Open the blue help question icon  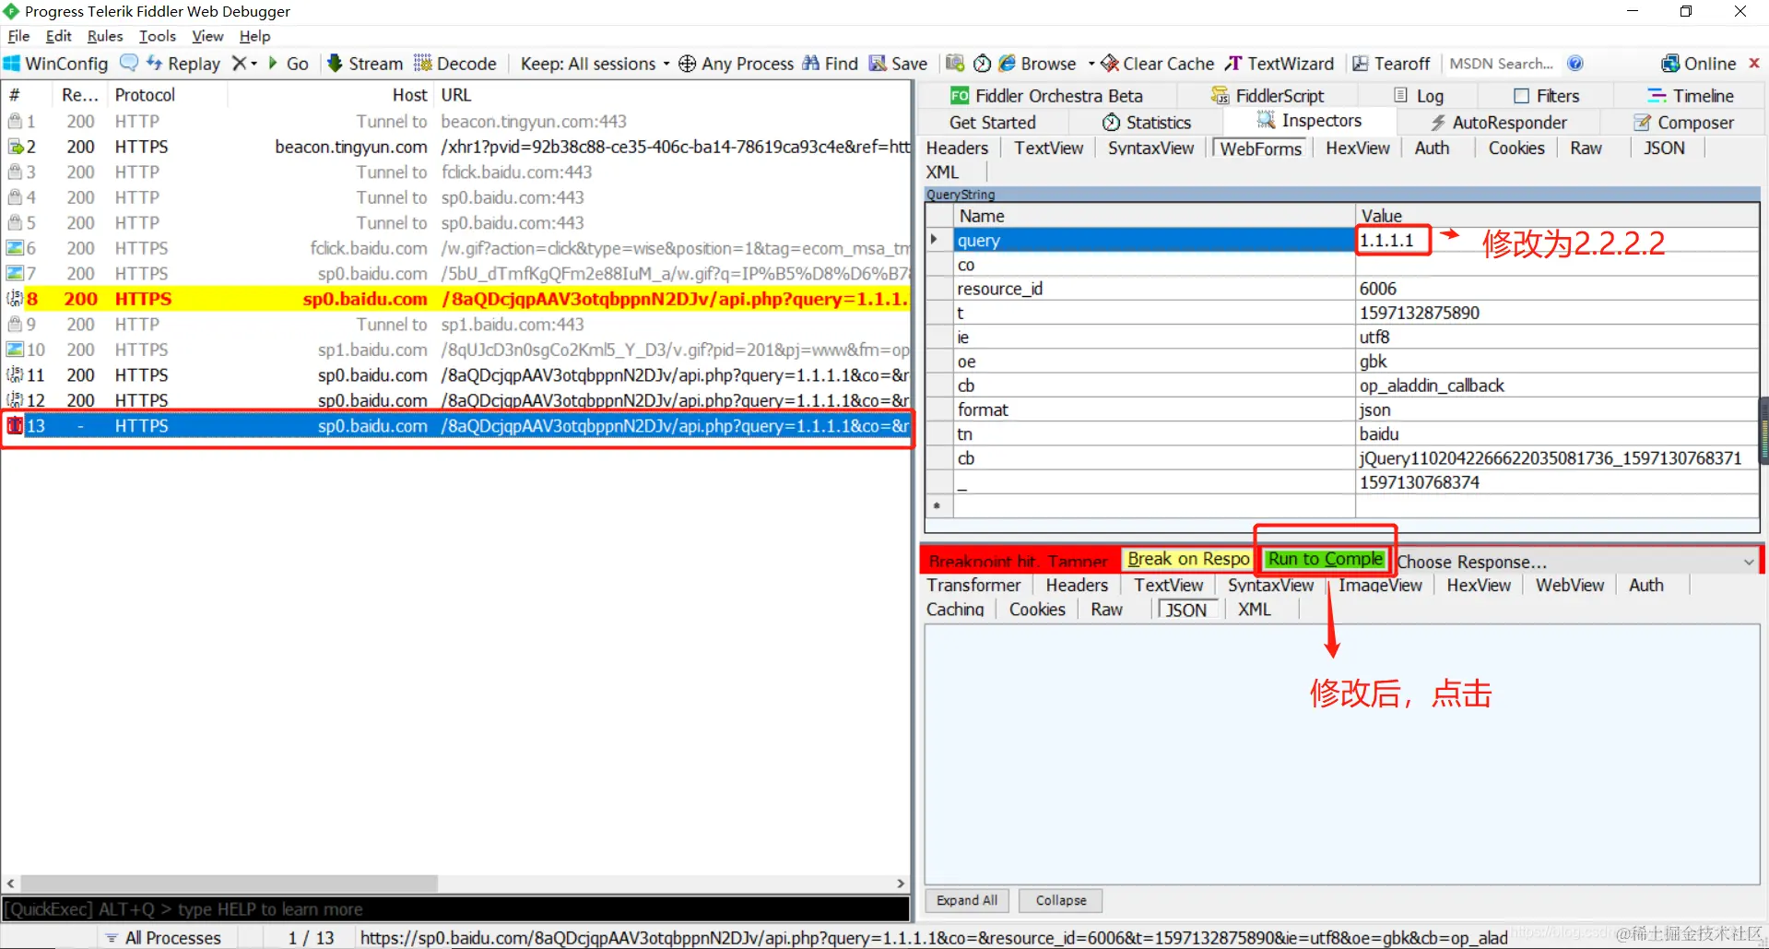1575,63
